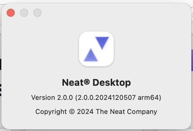Click the background window at the dialog's left edge
This screenshot has height=131, width=193.
(1, 76)
